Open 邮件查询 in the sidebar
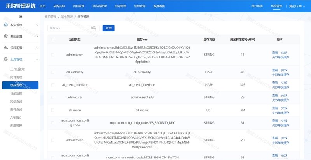Viewport: 311px width, 160px height. [x=16, y=110]
